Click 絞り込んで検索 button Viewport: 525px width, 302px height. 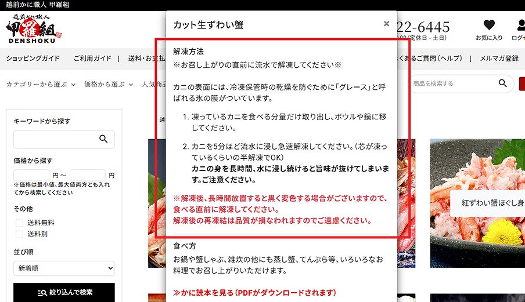(x=64, y=292)
